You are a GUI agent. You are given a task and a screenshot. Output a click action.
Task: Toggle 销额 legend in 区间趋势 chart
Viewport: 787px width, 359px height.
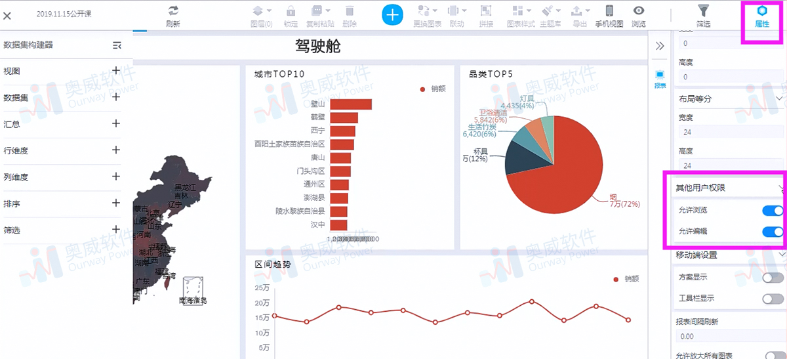(626, 279)
